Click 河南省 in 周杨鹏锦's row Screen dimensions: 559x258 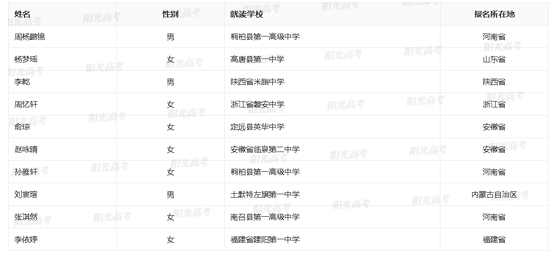(x=494, y=36)
